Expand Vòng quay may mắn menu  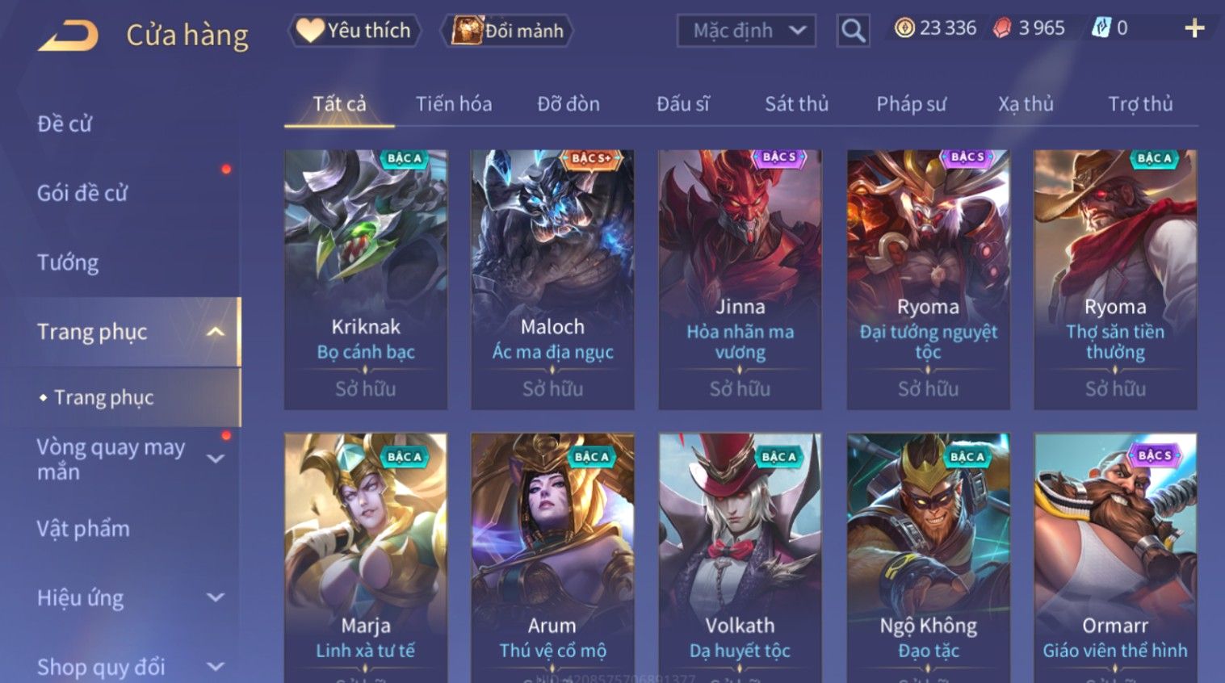point(215,459)
